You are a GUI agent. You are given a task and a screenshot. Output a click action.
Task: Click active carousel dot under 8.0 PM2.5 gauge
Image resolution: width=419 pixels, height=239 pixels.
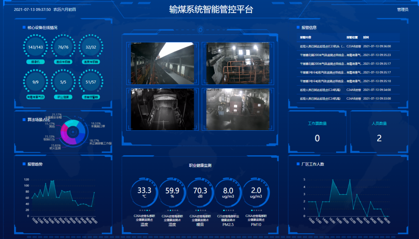pyautogui.click(x=224, y=210)
